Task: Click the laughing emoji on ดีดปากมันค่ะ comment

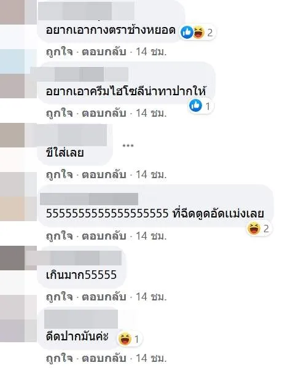Action: point(125,339)
